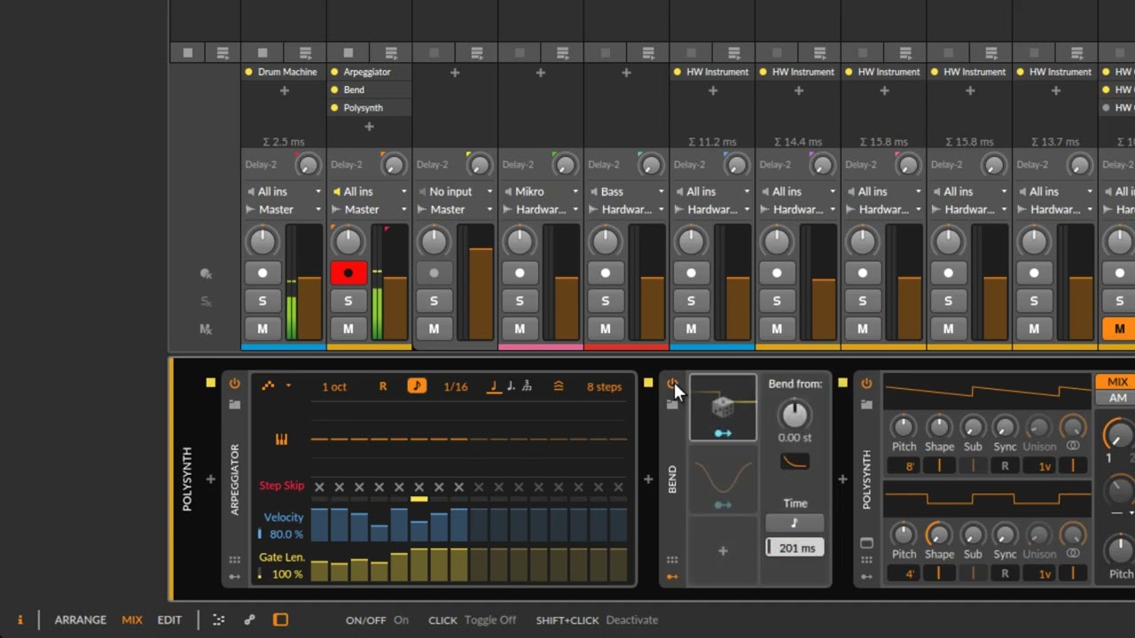Toggle the Polysynth device power icon
The image size is (1135, 638).
[x=866, y=384]
